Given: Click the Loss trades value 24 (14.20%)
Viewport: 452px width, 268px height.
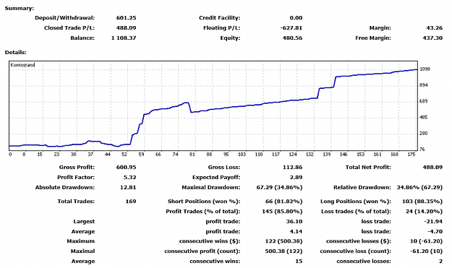Looking at the screenshot, I should [424, 212].
